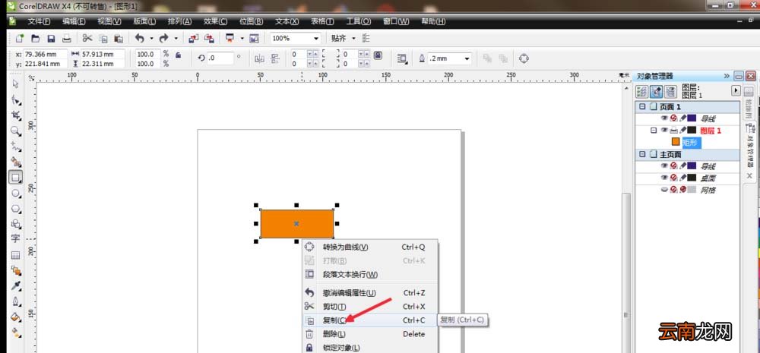This screenshot has width=760, height=353.
Task: Click the Convert to curves property bar icon
Action: [524, 58]
